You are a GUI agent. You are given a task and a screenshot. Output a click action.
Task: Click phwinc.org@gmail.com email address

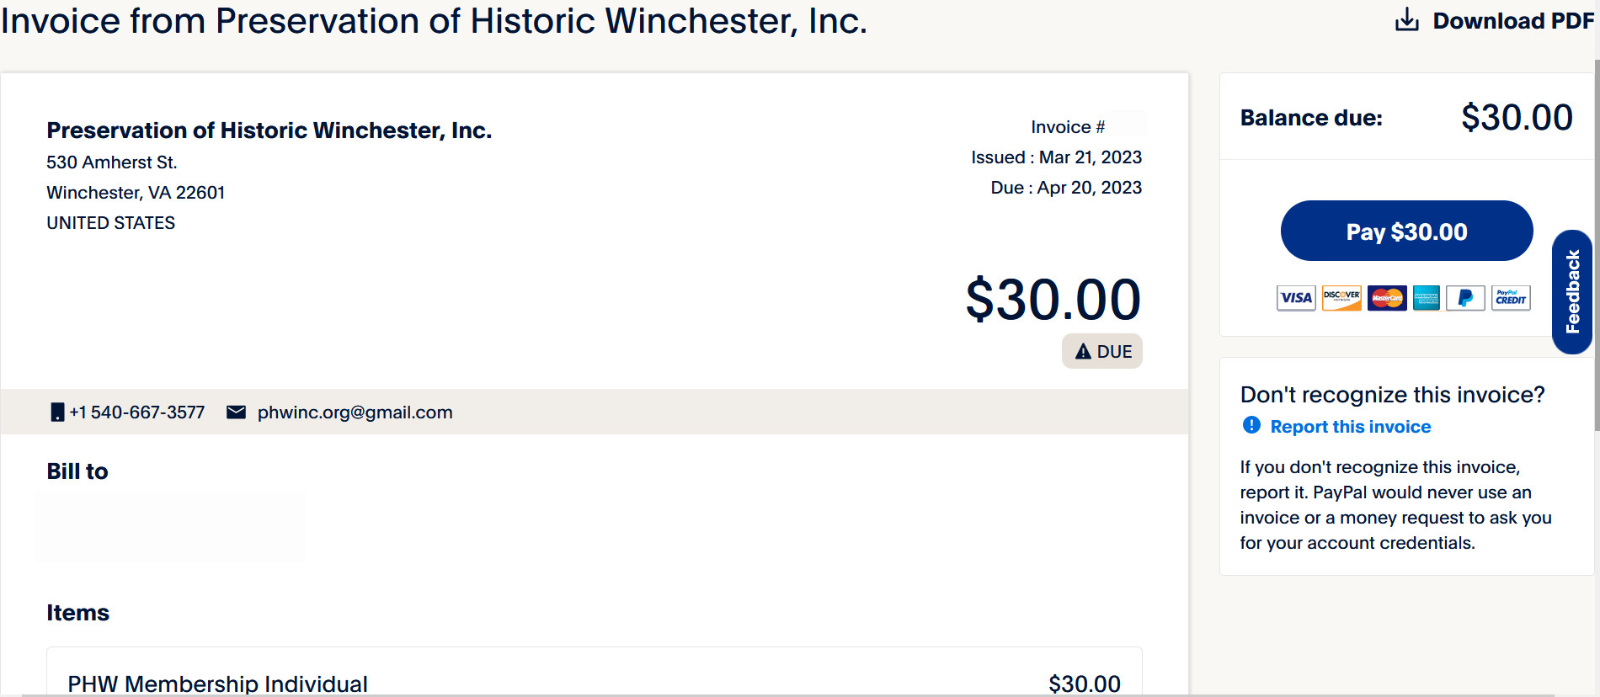[355, 412]
